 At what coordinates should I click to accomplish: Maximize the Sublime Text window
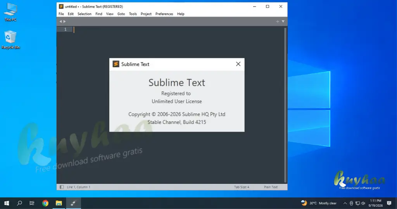click(x=268, y=6)
